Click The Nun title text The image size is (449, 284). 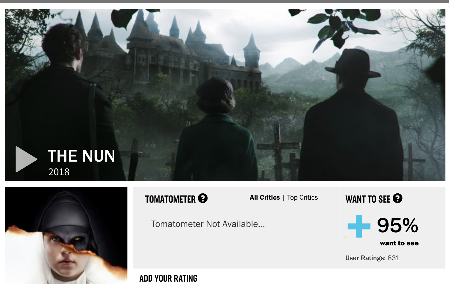[81, 156]
